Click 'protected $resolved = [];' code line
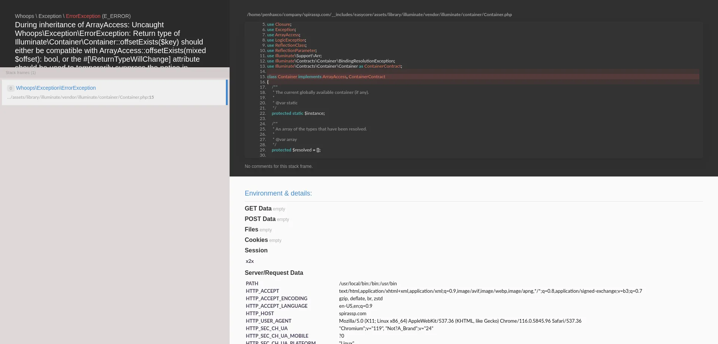The width and height of the screenshot is (718, 344). tap(296, 150)
